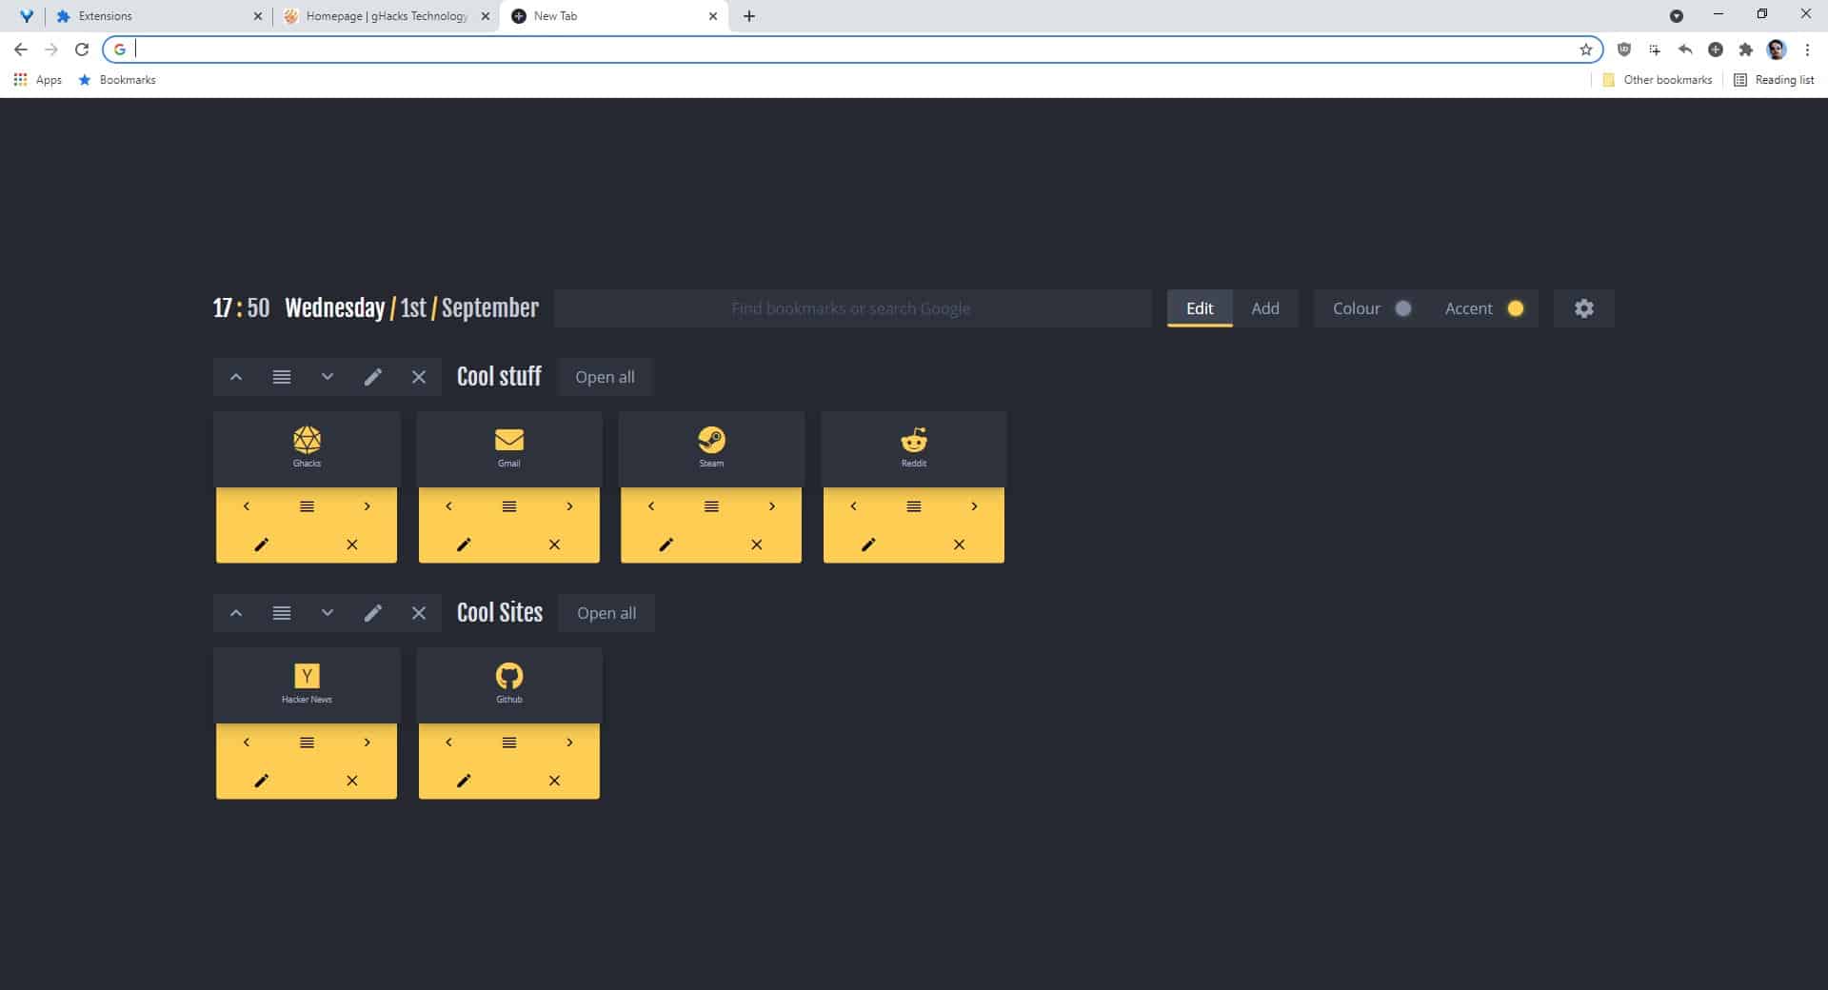This screenshot has width=1828, height=990.
Task: Delete the Cool Sites category
Action: tap(419, 612)
